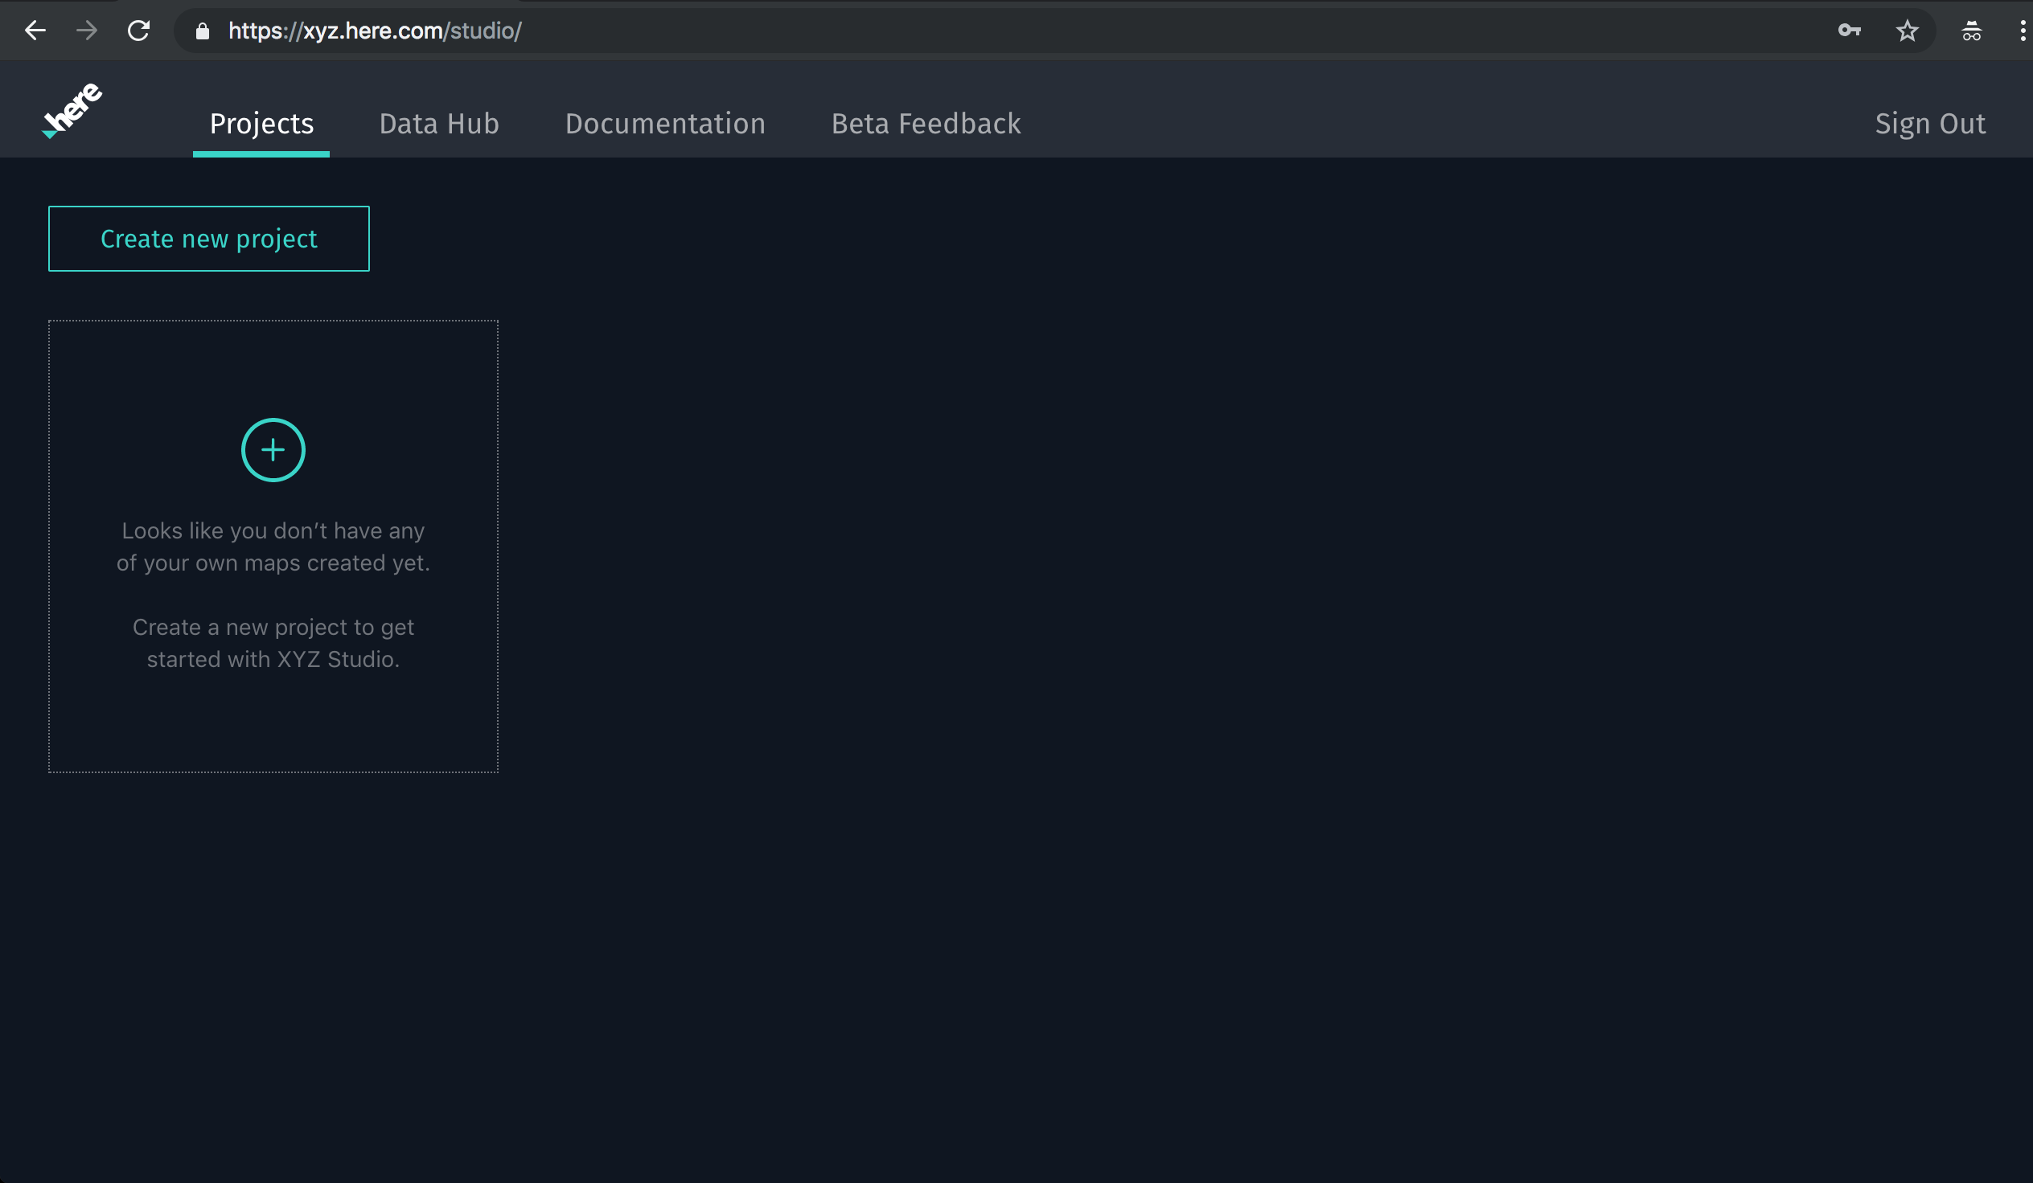Reload the XYZ Studio page
This screenshot has height=1183, width=2033.
(139, 30)
